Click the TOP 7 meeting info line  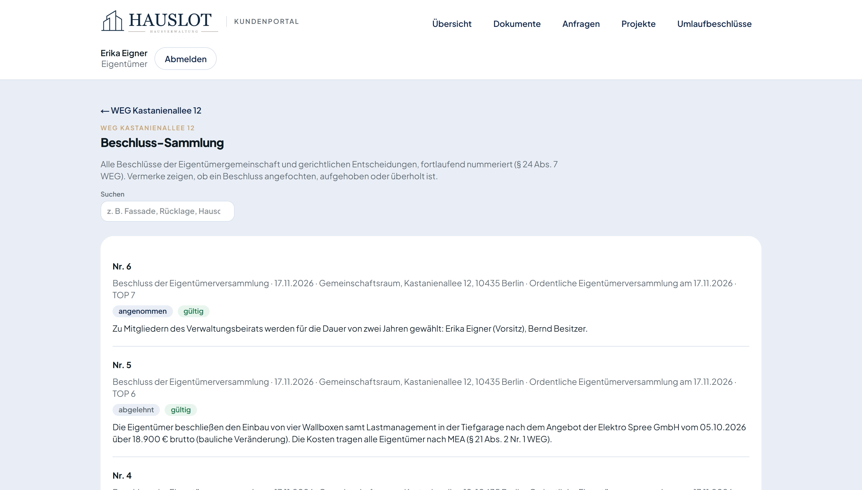(x=424, y=289)
